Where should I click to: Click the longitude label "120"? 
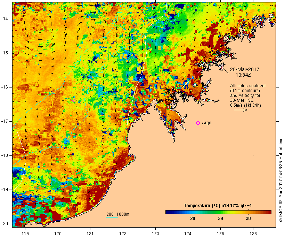58,234
